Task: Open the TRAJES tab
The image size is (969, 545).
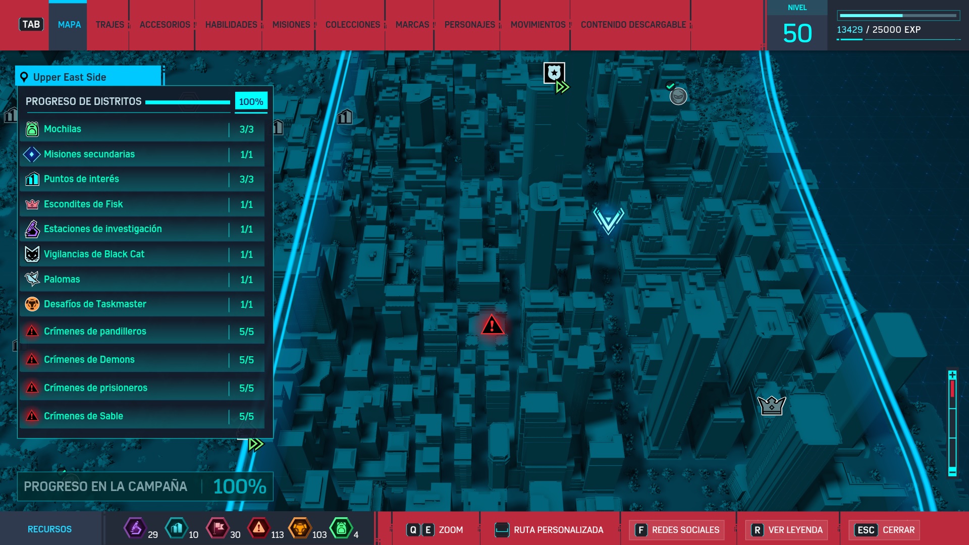Action: tap(110, 25)
